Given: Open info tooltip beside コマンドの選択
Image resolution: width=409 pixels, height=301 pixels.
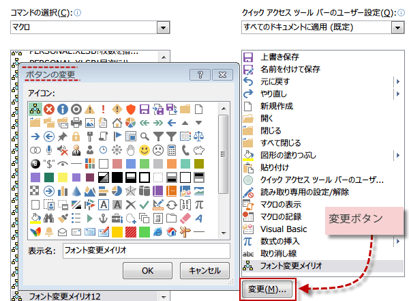Looking at the screenshot, I should click(78, 12).
